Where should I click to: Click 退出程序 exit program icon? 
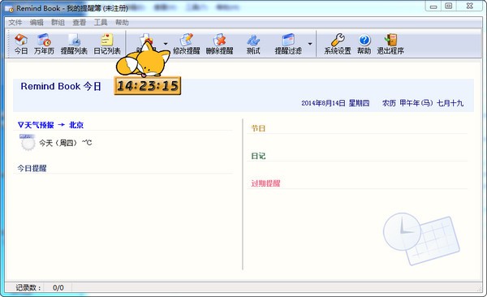(390, 44)
